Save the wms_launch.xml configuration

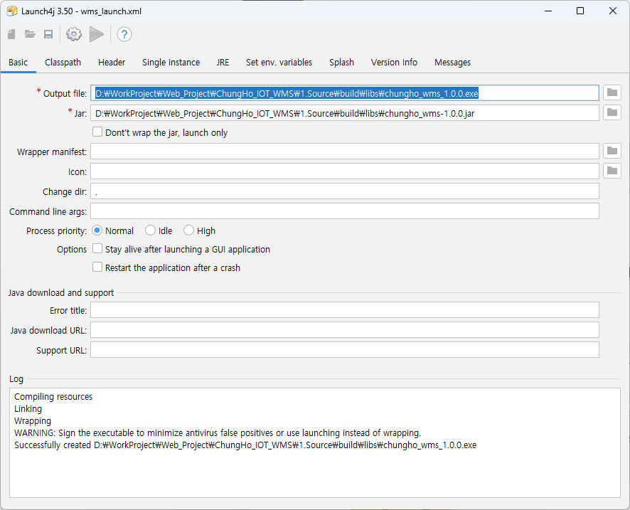[48, 34]
